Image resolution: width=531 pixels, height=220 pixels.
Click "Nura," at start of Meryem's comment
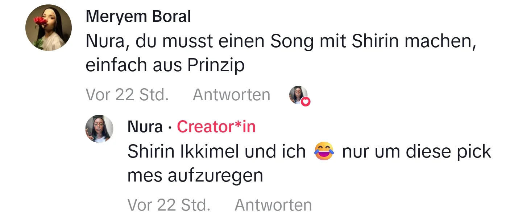pyautogui.click(x=107, y=42)
